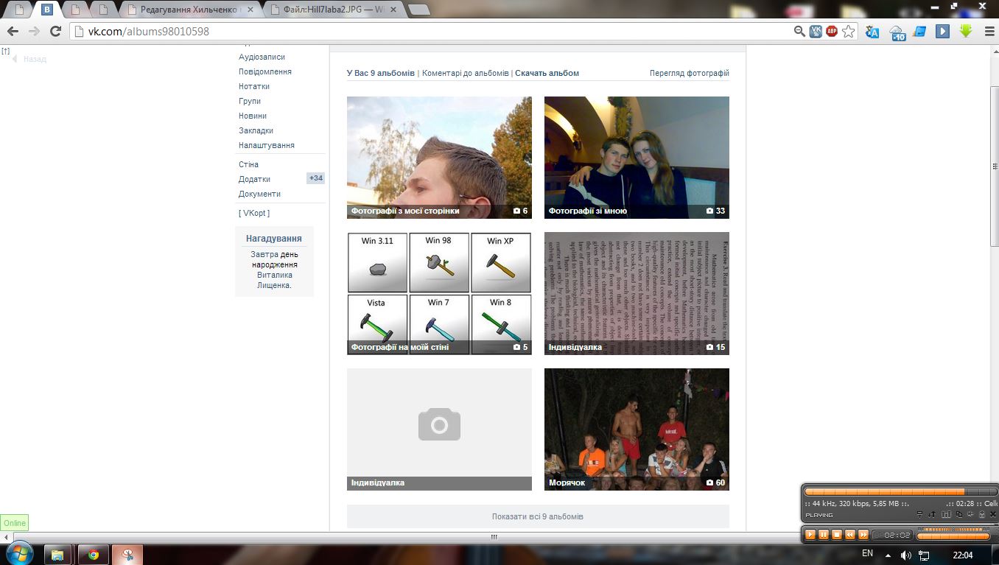Open the Індивідуалка album with 15 photos
999x565 pixels.
[x=637, y=293]
